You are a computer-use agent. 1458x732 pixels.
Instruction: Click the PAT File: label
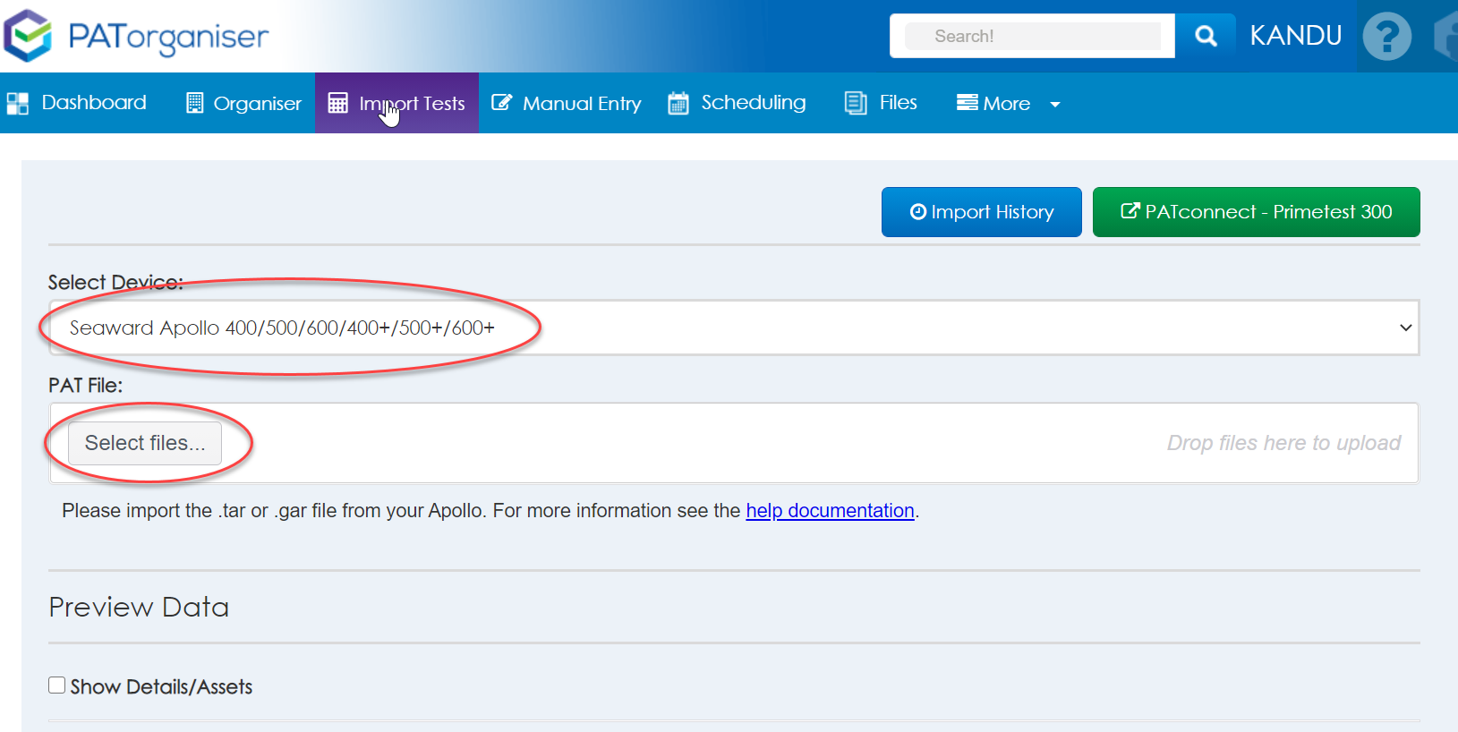[x=85, y=385]
